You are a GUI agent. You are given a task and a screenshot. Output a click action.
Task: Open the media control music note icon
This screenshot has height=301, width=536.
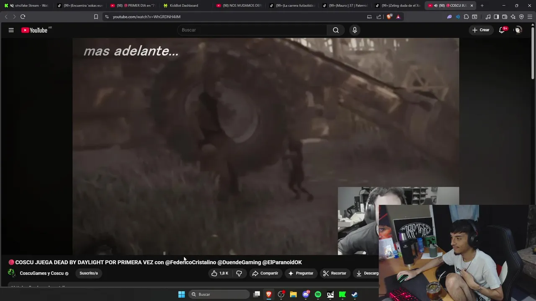point(488,17)
